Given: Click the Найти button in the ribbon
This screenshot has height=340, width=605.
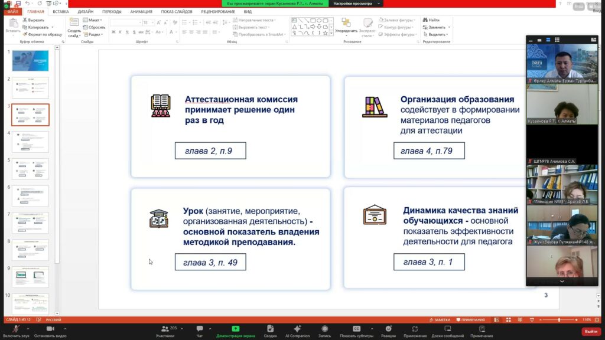Looking at the screenshot, I should tap(431, 20).
